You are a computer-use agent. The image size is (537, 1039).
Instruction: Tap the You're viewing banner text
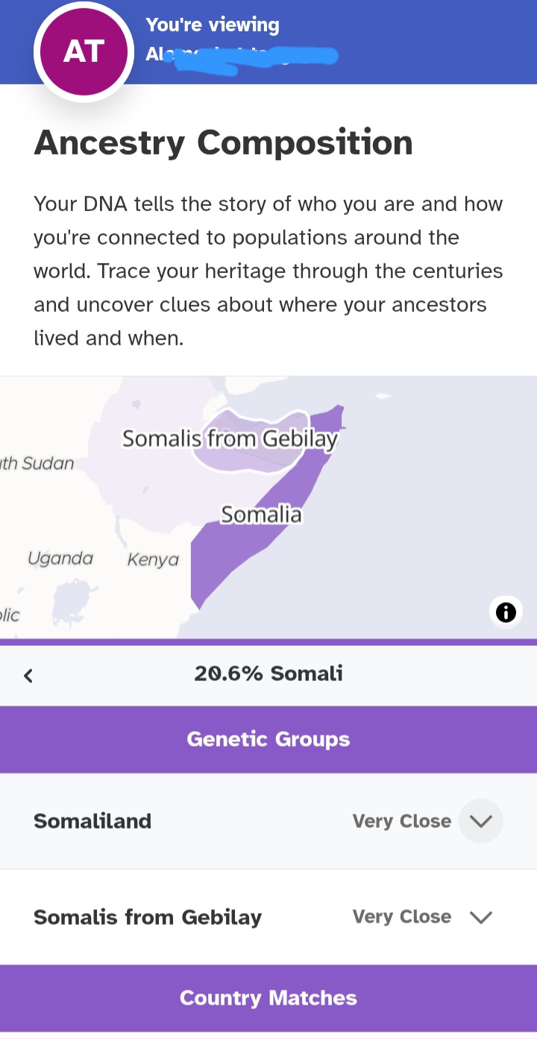pos(213,25)
